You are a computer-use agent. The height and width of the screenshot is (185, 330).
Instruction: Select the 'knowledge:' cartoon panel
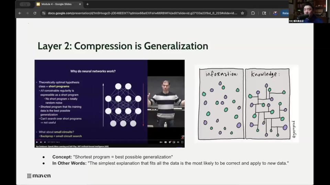click(267, 104)
